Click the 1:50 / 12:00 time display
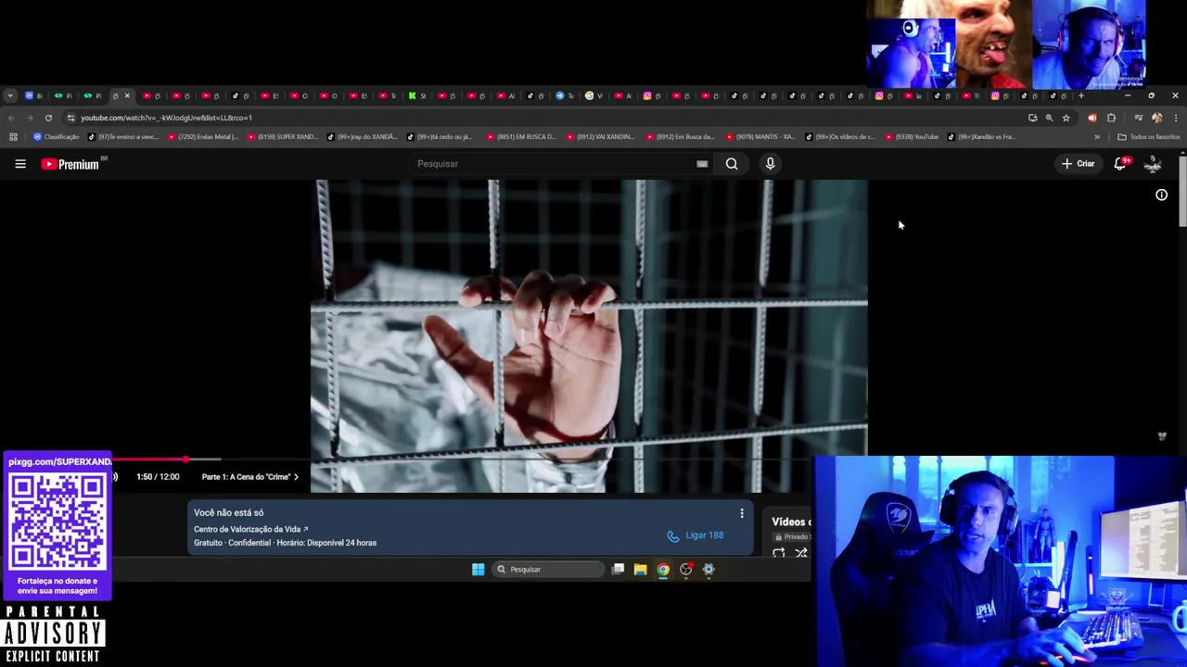 158,476
